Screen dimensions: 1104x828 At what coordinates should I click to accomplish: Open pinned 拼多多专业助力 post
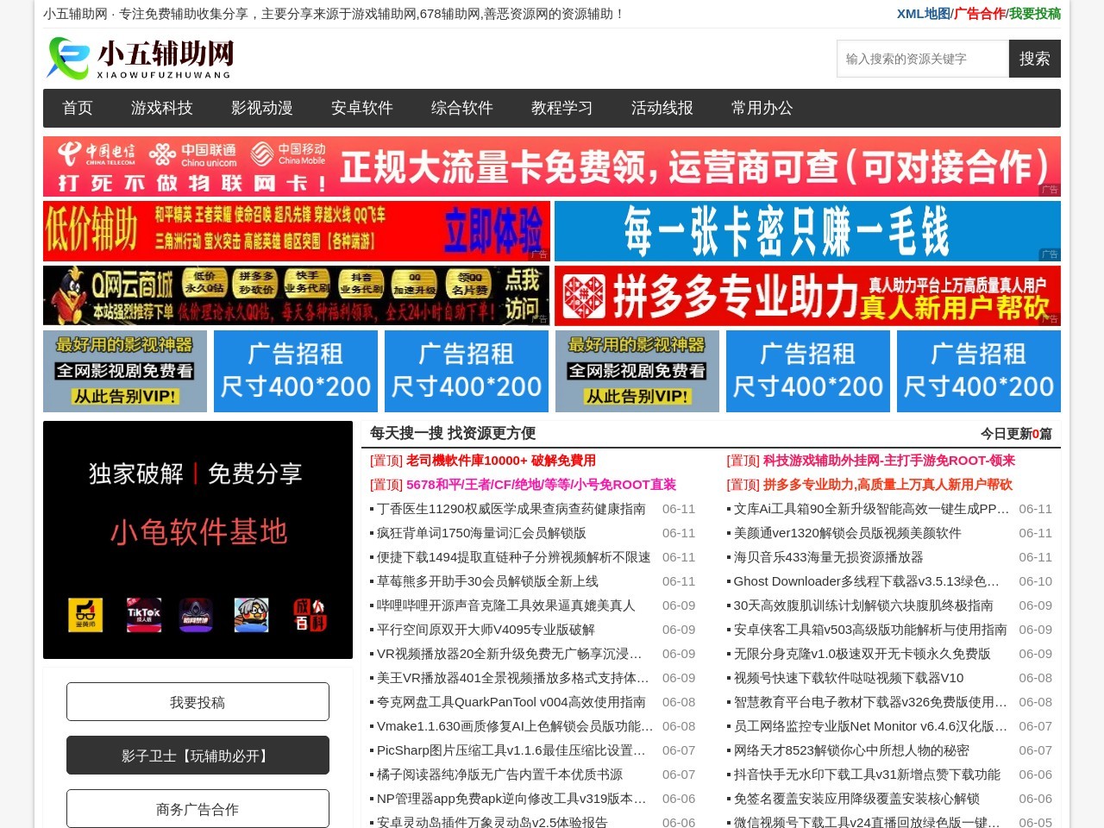[888, 485]
